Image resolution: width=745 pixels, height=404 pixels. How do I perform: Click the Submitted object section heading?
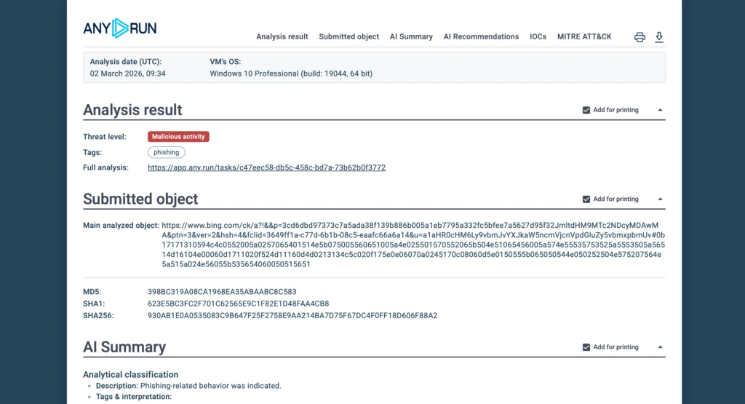pos(140,199)
